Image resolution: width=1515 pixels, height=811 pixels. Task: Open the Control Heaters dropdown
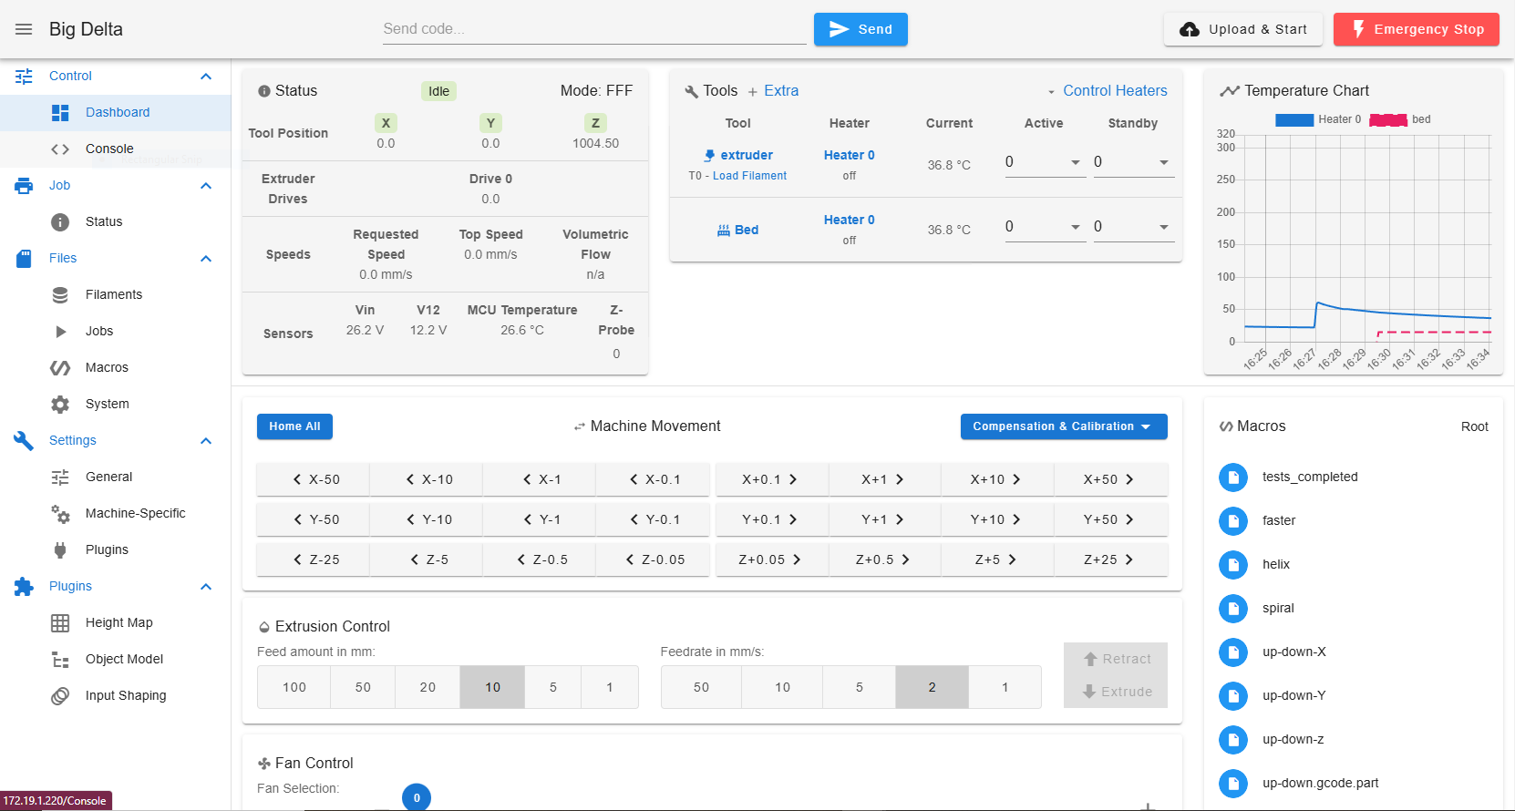(x=1107, y=91)
